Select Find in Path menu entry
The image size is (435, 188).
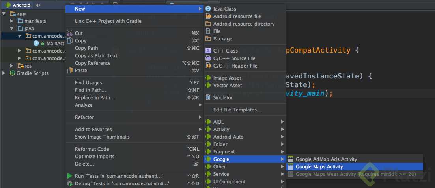[134, 90]
